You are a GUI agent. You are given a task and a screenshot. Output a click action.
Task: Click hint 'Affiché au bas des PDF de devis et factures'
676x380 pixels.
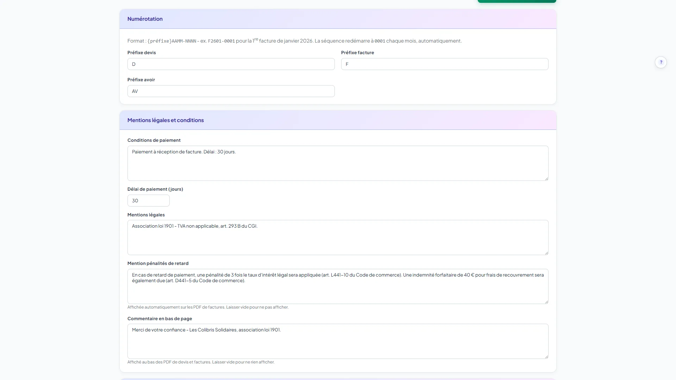tap(201, 362)
